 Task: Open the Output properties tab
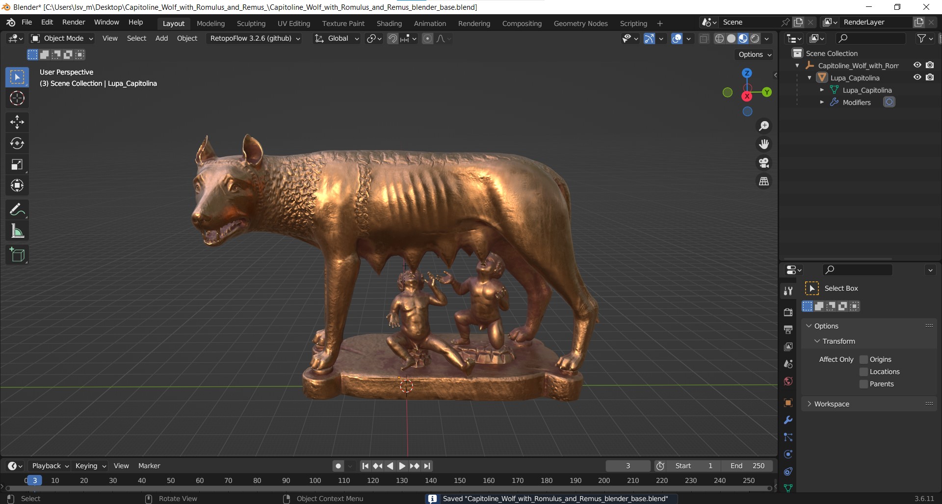tap(788, 329)
